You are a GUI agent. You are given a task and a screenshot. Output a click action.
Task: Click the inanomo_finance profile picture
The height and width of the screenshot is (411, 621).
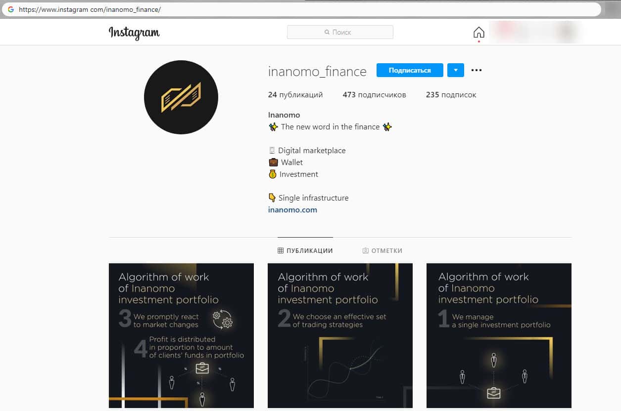[x=181, y=97]
